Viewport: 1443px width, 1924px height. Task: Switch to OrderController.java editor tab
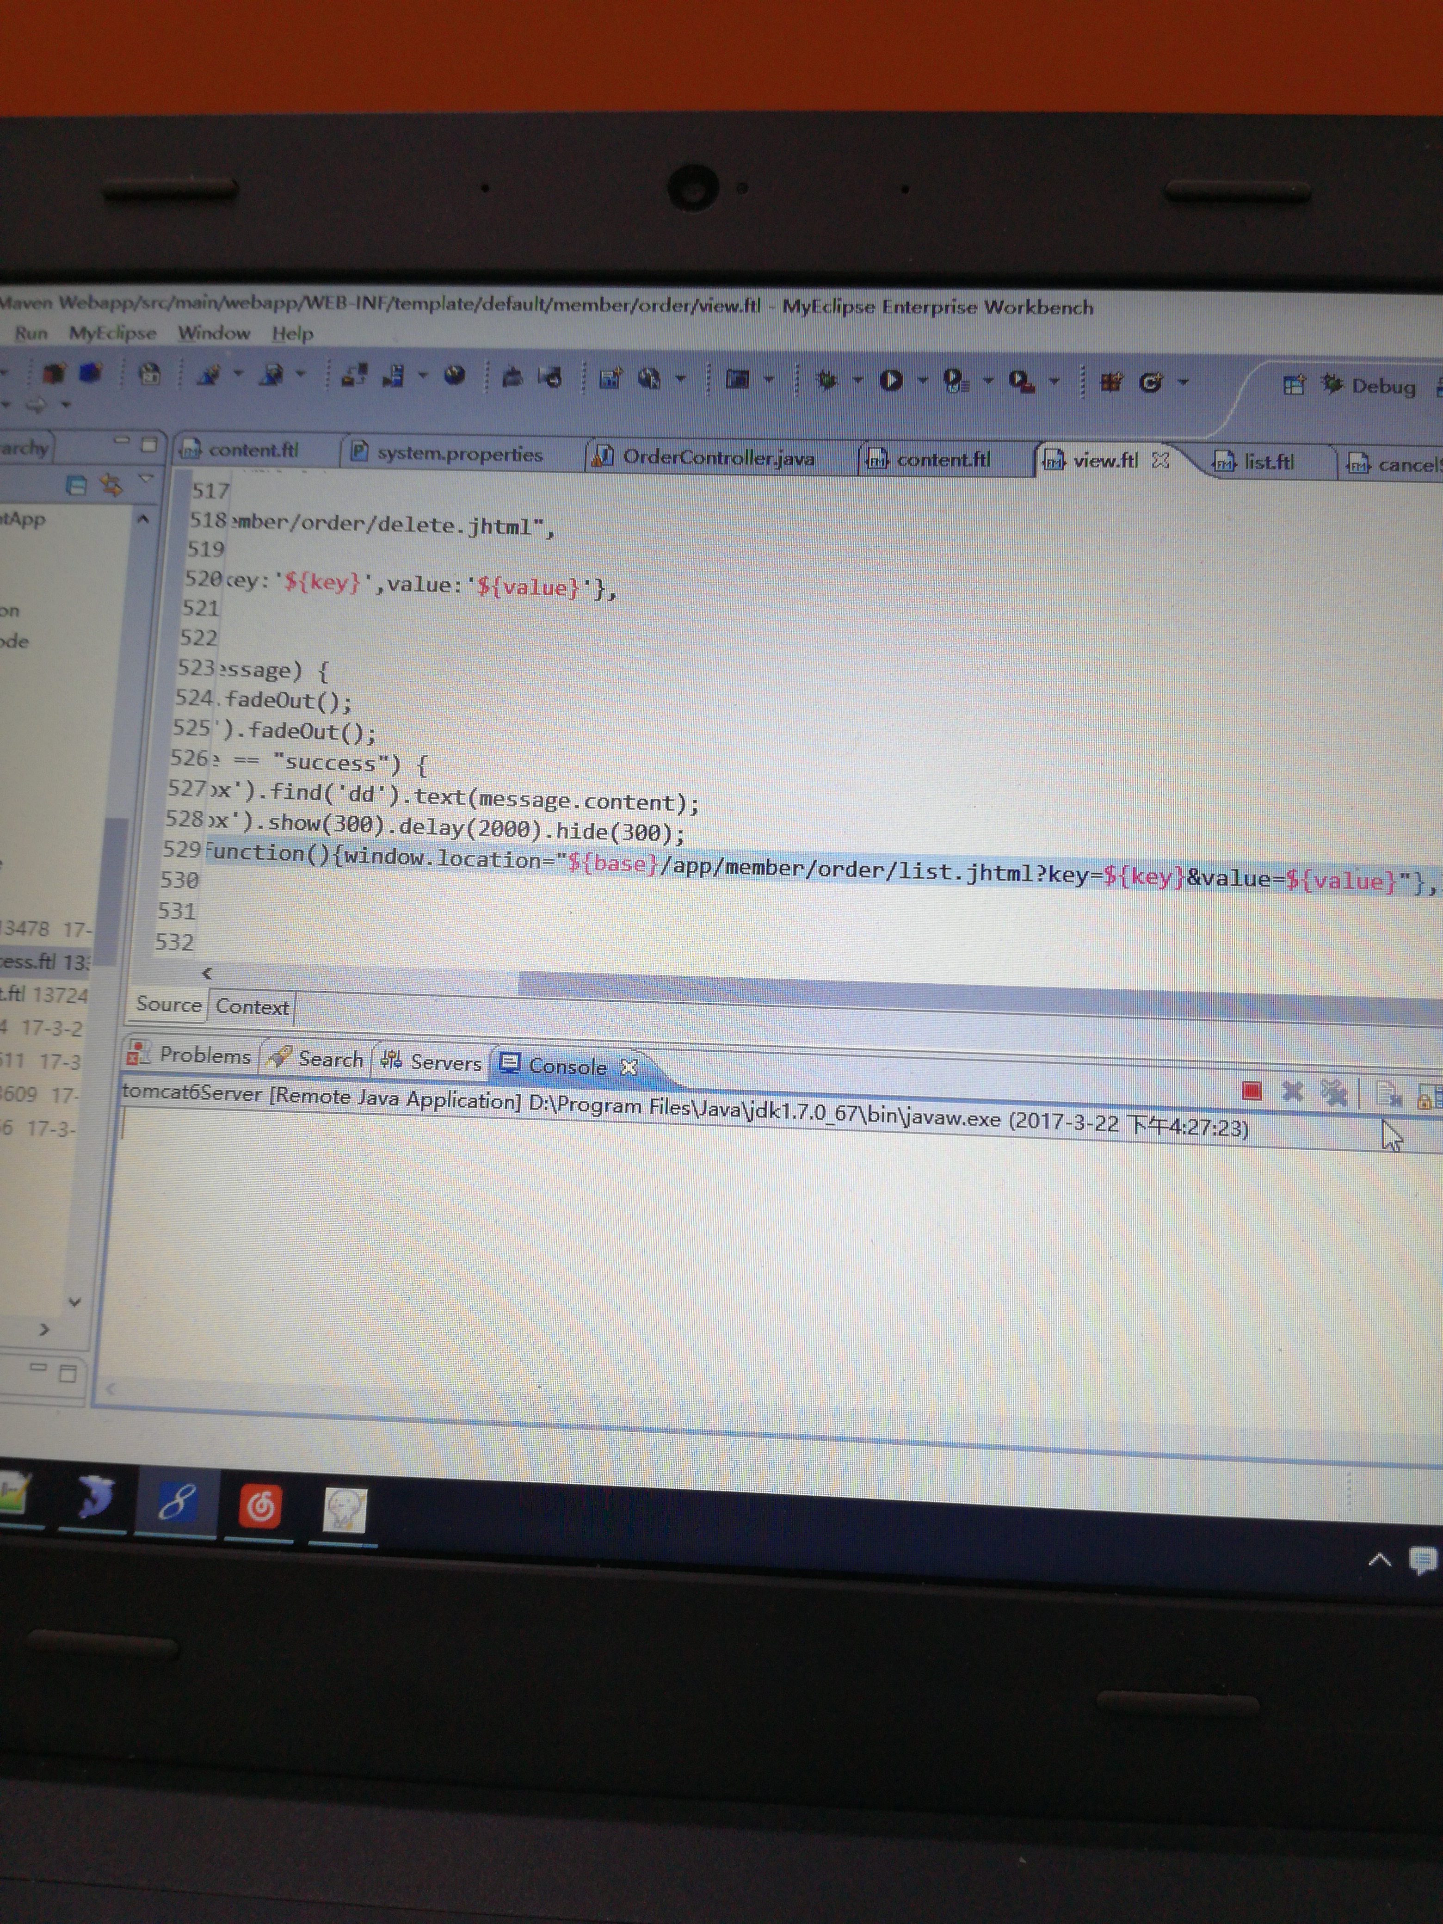click(x=717, y=457)
